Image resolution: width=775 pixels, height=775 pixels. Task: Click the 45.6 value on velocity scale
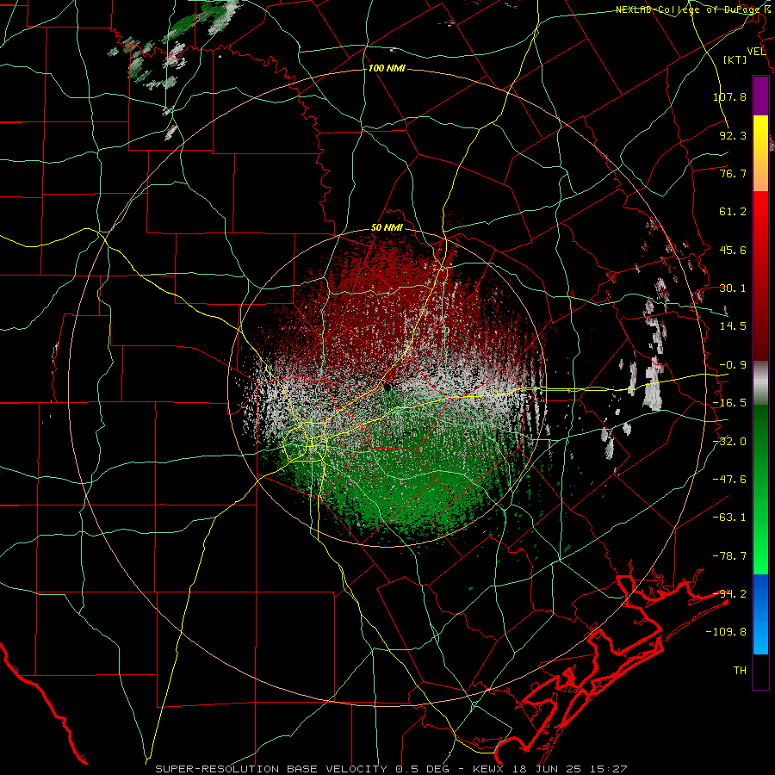[x=733, y=250]
